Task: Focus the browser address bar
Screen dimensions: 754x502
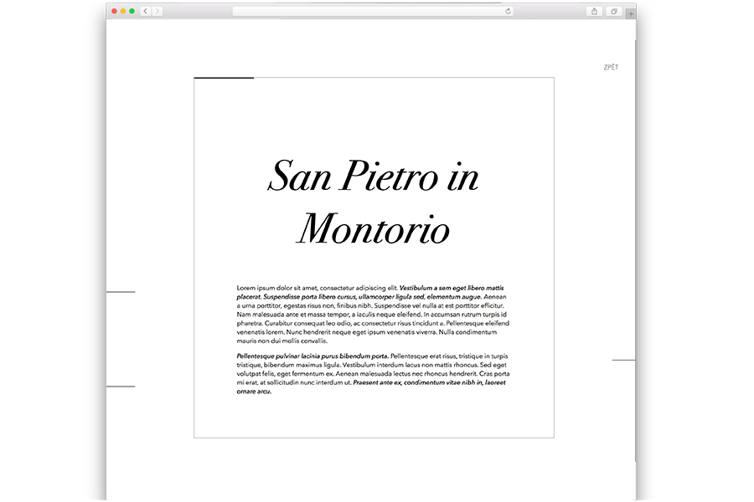Action: point(369,11)
